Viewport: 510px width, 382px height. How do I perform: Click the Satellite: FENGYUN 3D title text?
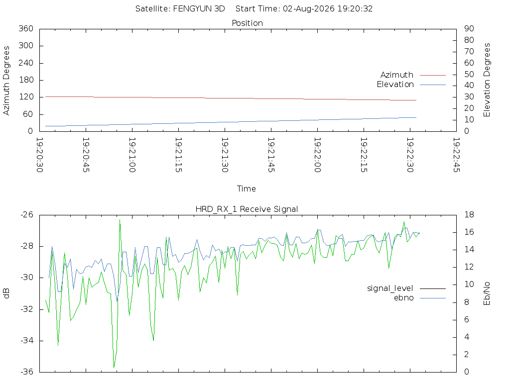180,9
